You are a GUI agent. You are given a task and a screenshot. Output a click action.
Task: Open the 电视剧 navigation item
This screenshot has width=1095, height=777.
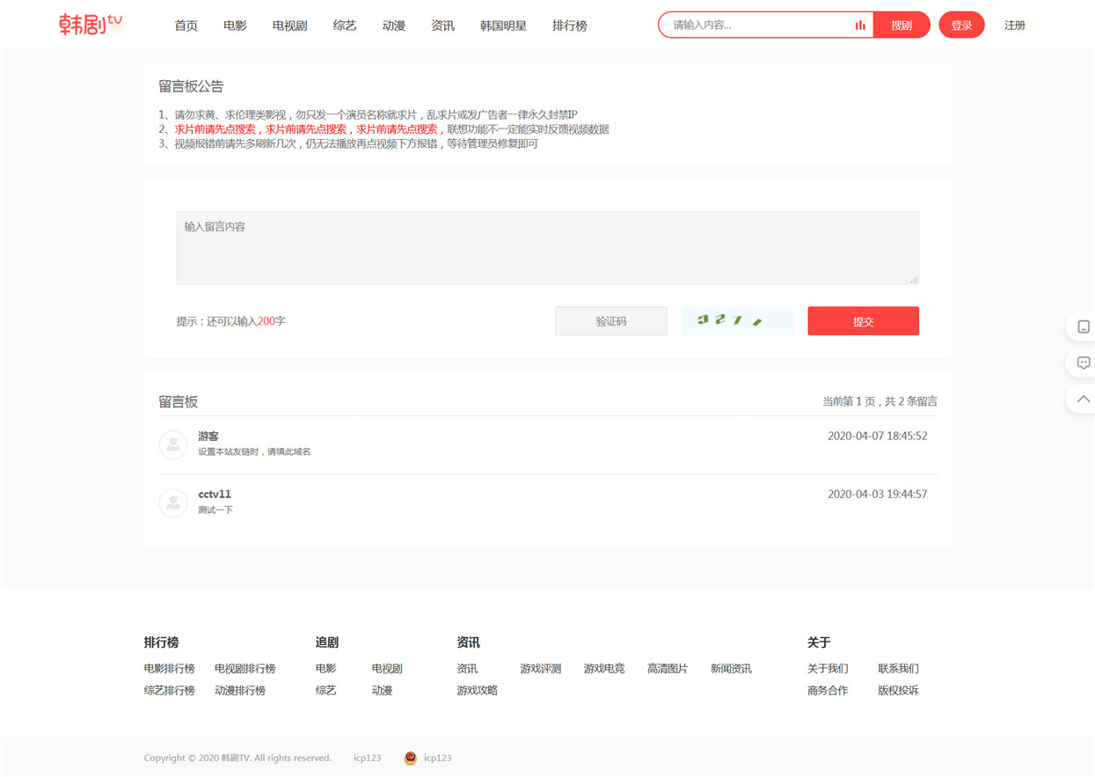click(290, 26)
